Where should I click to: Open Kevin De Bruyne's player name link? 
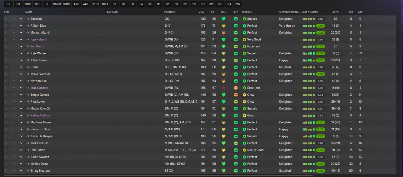point(42,136)
